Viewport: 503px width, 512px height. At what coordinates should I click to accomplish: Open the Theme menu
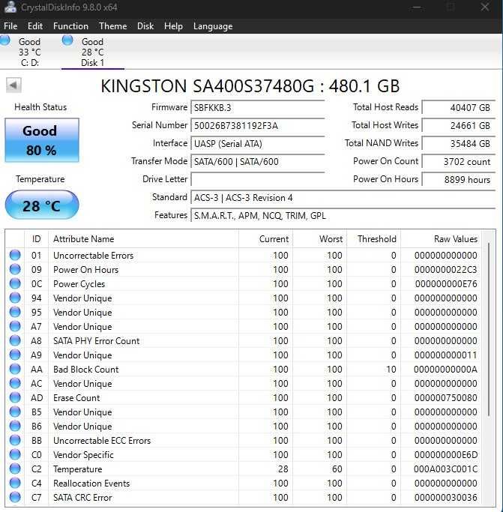click(x=112, y=26)
